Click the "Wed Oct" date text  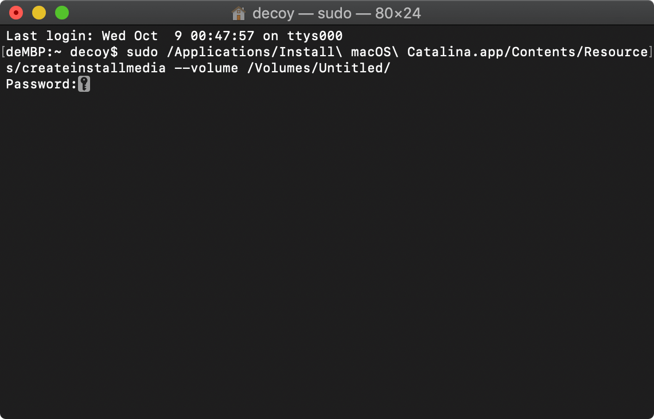pos(130,36)
